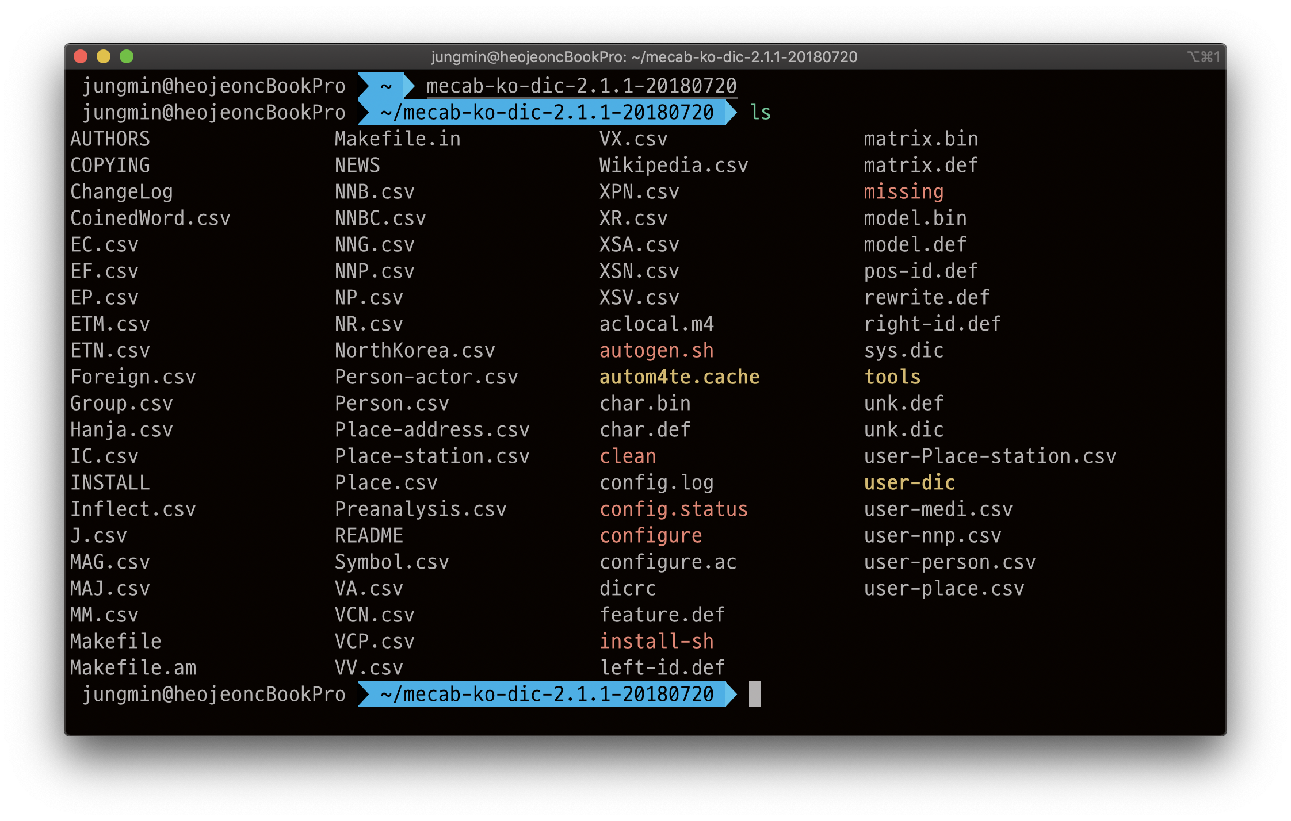Click the keyboard shortcut indicator in title bar
This screenshot has height=821, width=1291.
pyautogui.click(x=1203, y=57)
